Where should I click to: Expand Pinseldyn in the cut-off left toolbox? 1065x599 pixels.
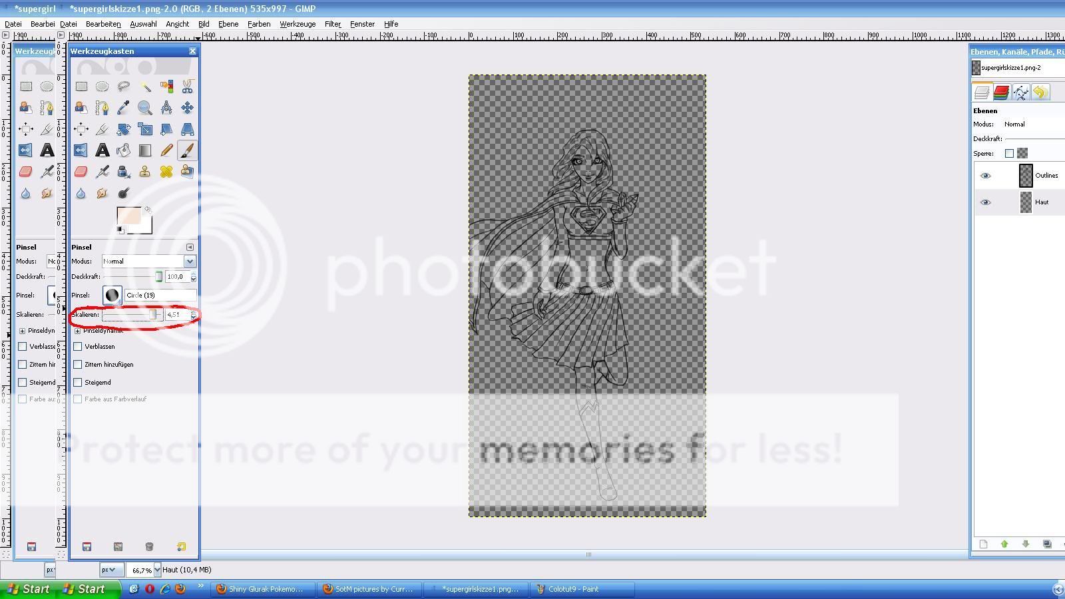[x=22, y=331]
